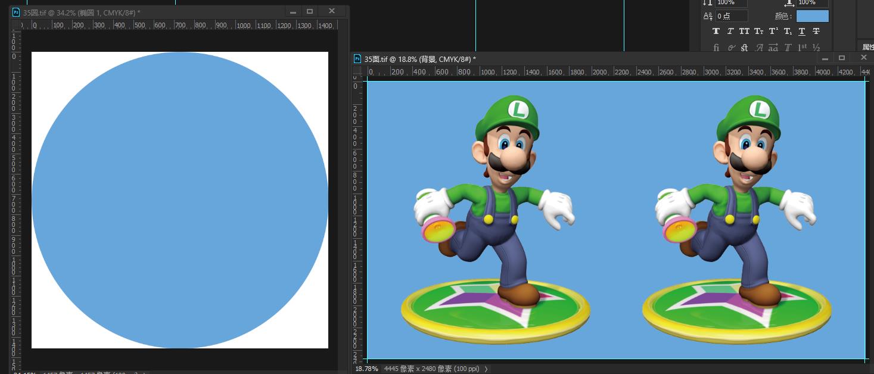Image resolution: width=874 pixels, height=374 pixels.
Task: Enable All Caps text style
Action: (745, 31)
